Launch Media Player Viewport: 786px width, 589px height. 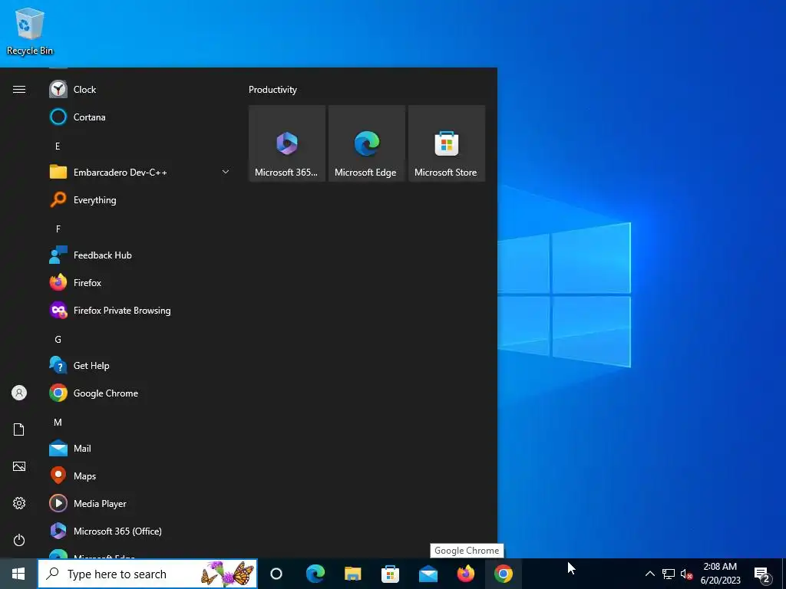click(140, 503)
